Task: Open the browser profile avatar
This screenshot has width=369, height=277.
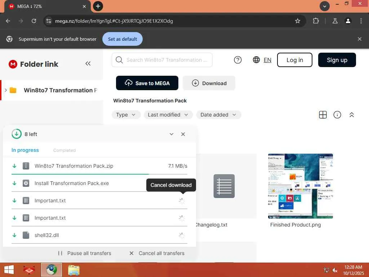Action: point(348,21)
